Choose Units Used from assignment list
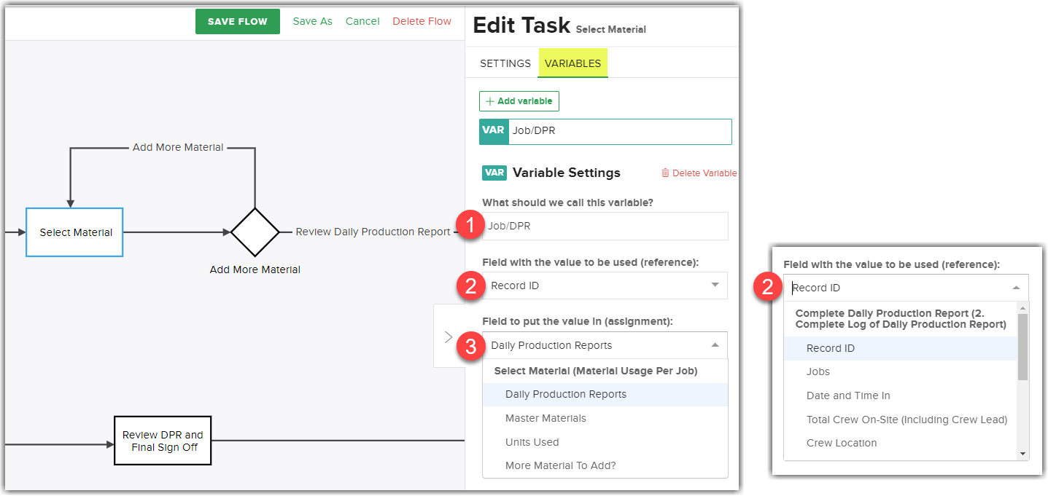 click(605, 442)
